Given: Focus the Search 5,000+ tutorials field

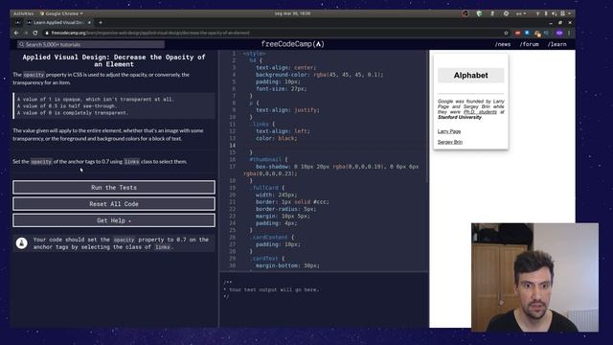Looking at the screenshot, I should click(x=91, y=45).
